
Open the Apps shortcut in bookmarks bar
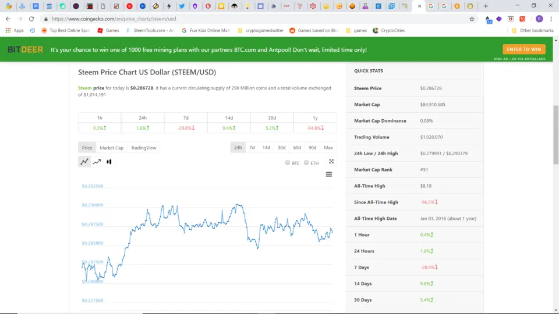(14, 31)
